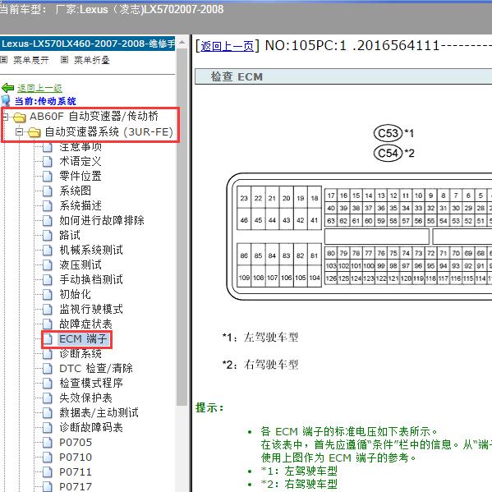Click the 返回上一页 link
The height and width of the screenshot is (492, 492).
(x=227, y=47)
